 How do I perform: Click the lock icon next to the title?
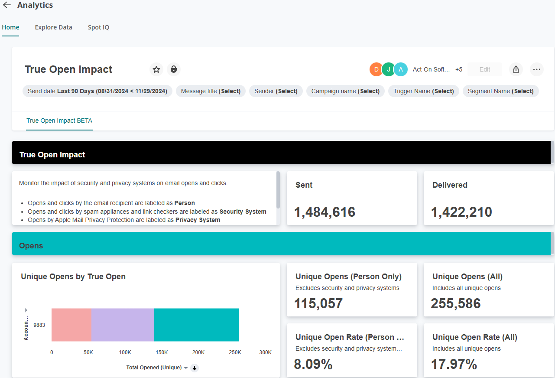click(174, 69)
